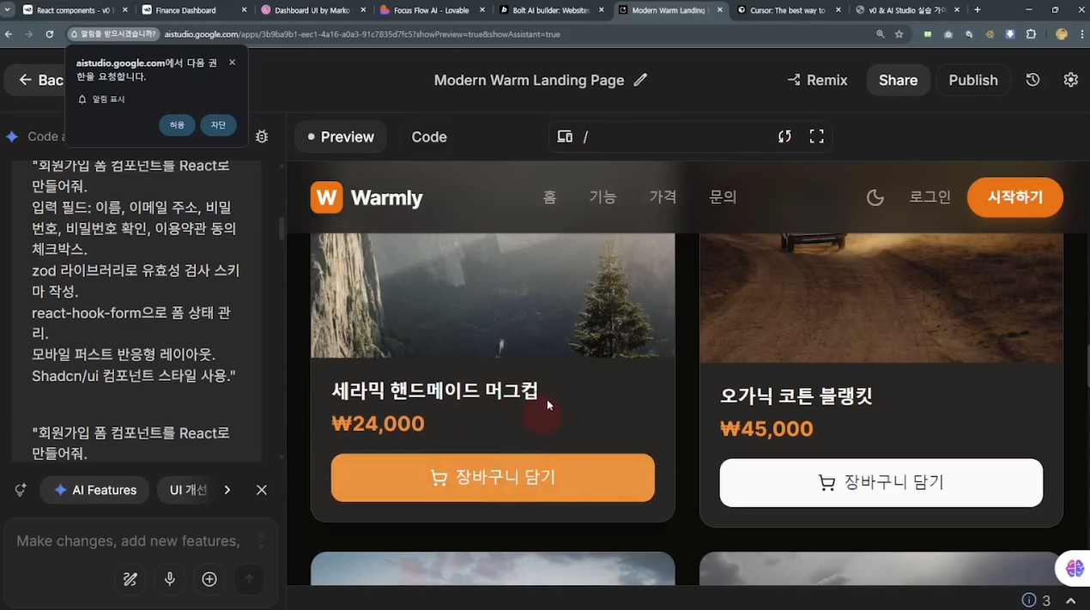Click the Remix button
Image resolution: width=1090 pixels, height=610 pixels.
(818, 80)
